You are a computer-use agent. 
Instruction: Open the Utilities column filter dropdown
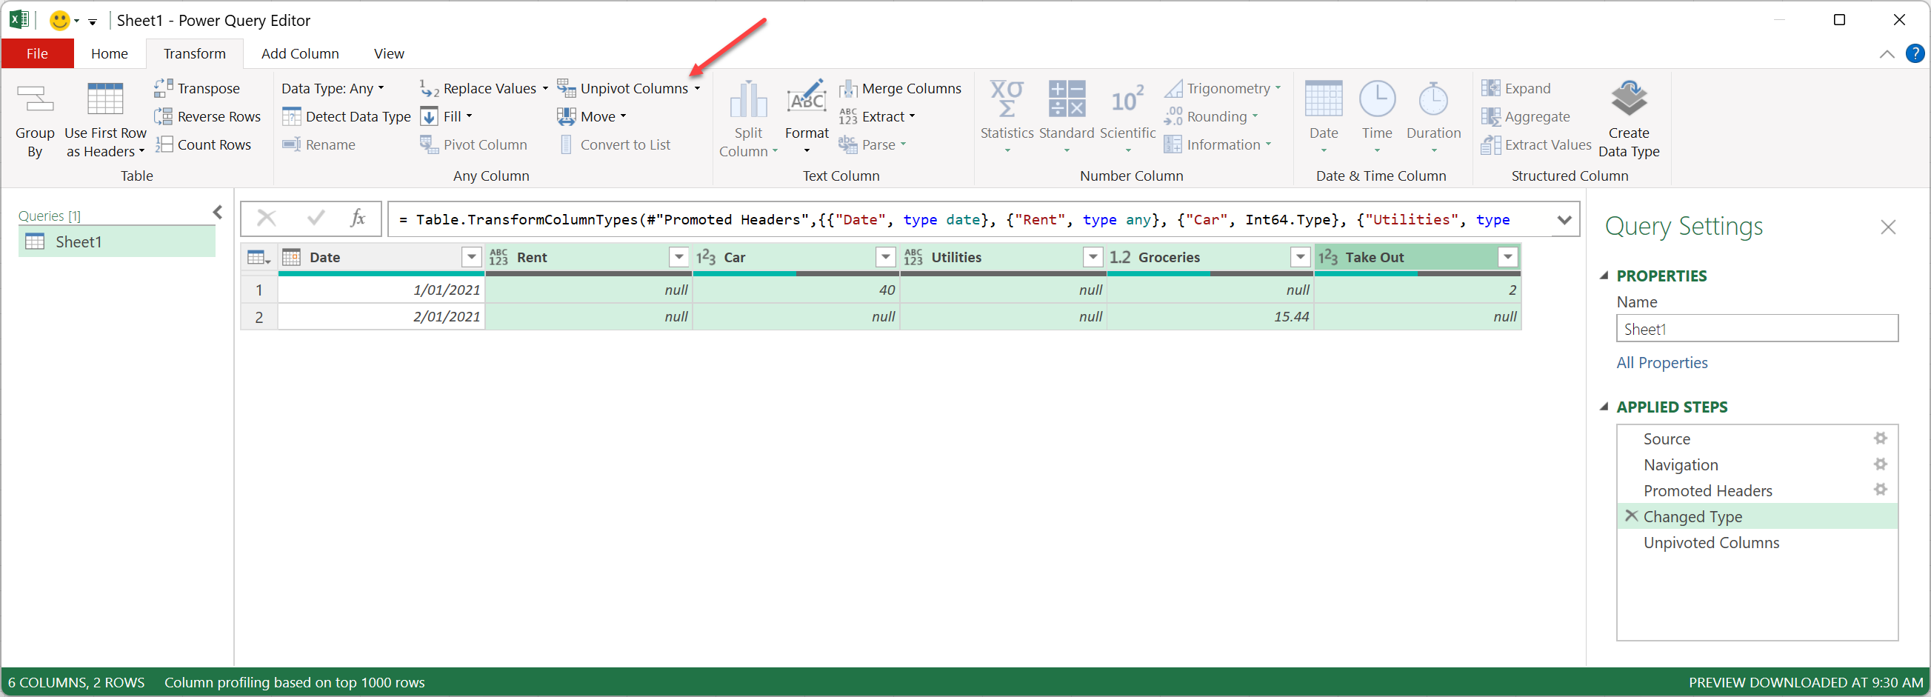point(1093,257)
